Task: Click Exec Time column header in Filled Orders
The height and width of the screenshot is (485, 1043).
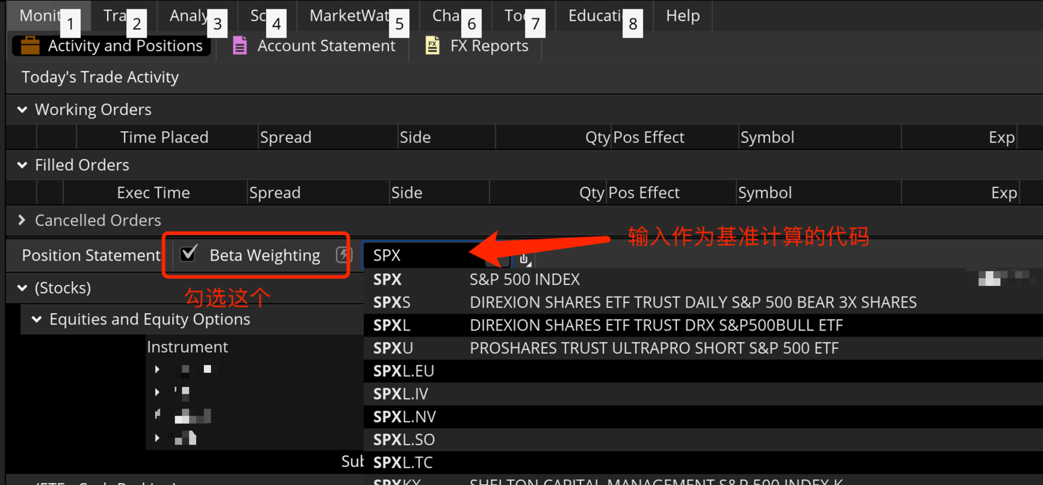Action: point(155,193)
